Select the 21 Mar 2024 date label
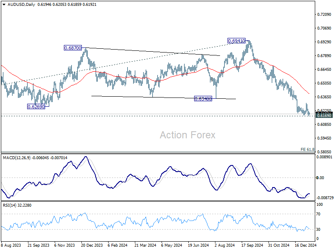 (x=145, y=245)
